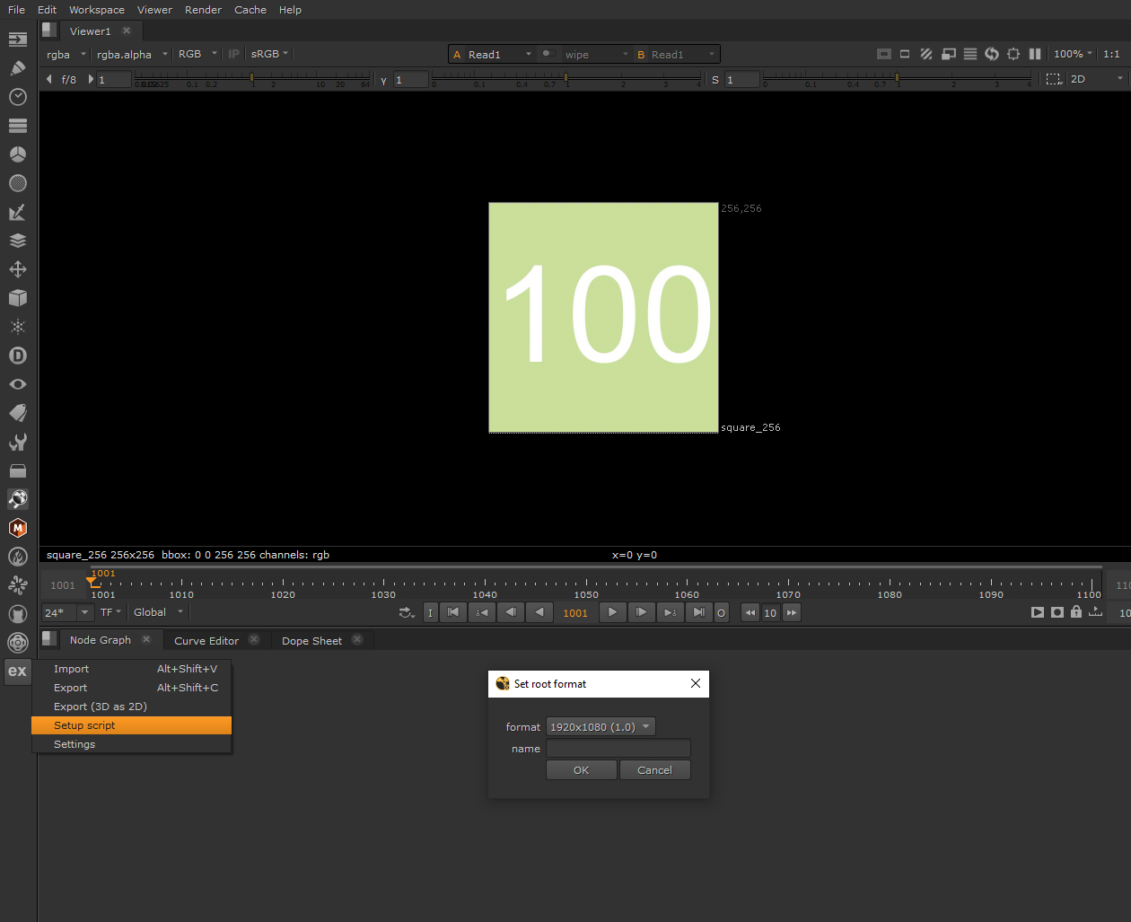1131x922 pixels.
Task: Click the gain slider handle
Action: [252, 79]
